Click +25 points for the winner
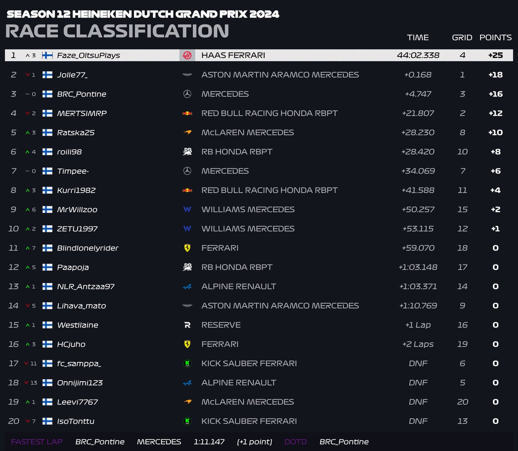The height and width of the screenshot is (451, 518). 496,55
